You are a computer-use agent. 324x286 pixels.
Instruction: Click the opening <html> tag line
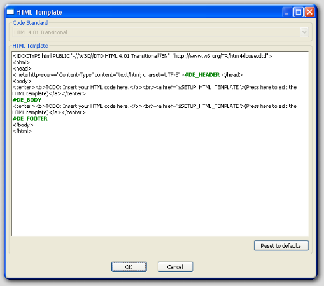tap(21, 62)
